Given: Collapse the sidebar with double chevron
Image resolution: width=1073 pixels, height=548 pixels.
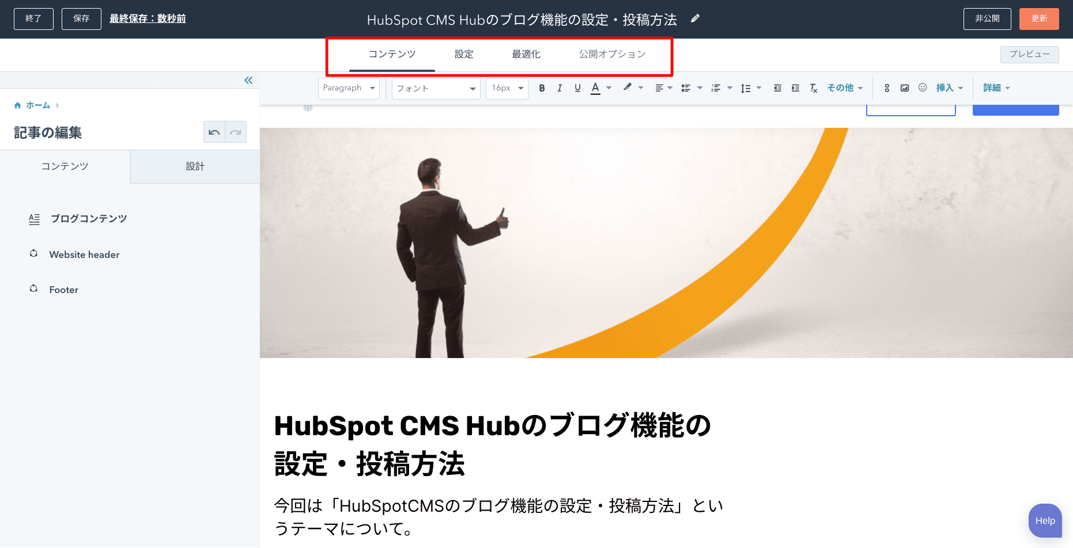Looking at the screenshot, I should pos(248,80).
